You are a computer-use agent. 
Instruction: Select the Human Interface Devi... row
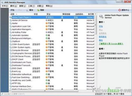[52, 86]
